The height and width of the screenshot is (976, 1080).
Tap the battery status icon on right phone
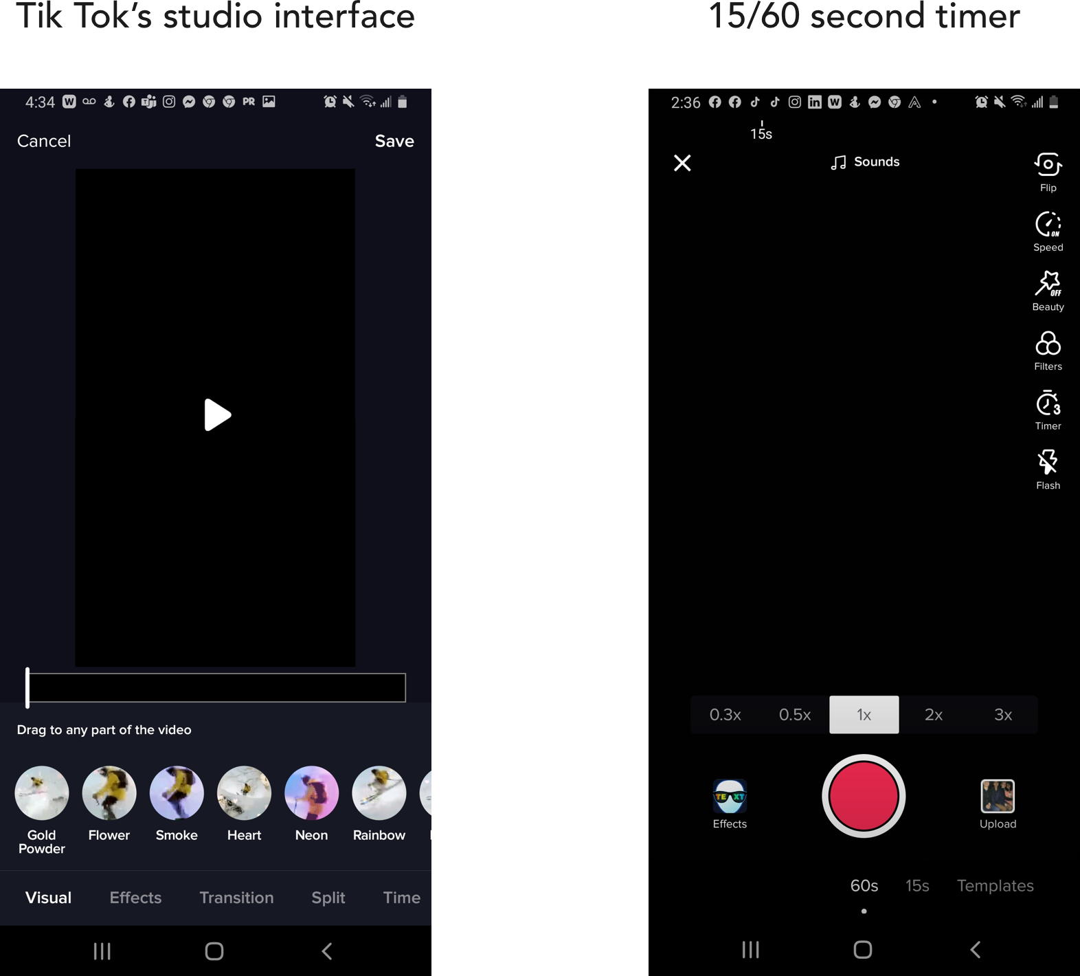1054,102
